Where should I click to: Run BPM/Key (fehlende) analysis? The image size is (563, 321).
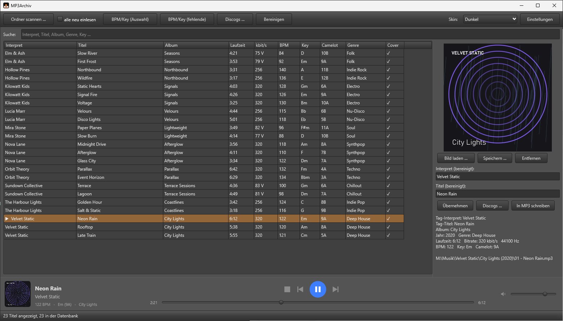tap(187, 19)
